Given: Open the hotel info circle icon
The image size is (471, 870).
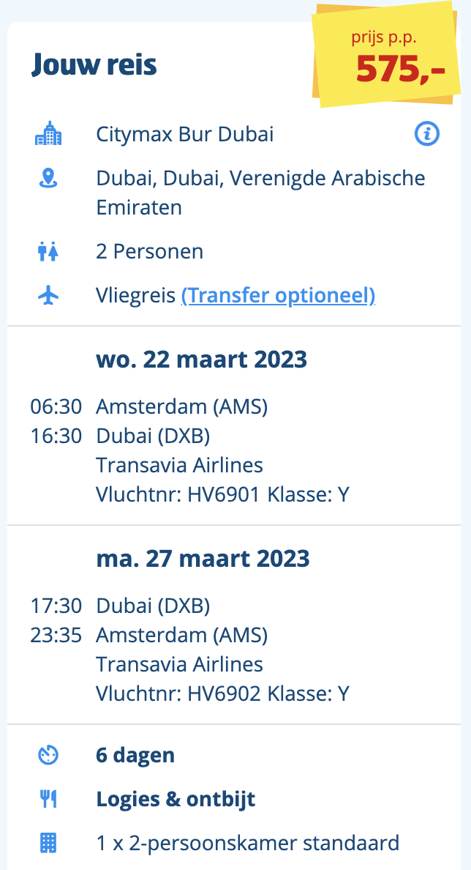Looking at the screenshot, I should [427, 134].
